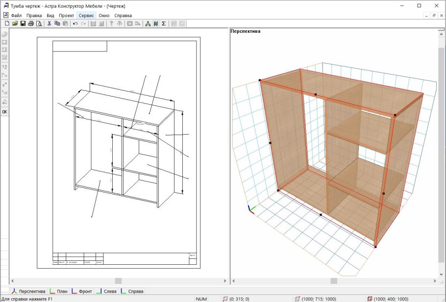Image resolution: width=446 pixels, height=302 pixels.
Task: Switch to the Фронт view tab
Action: tap(83, 291)
